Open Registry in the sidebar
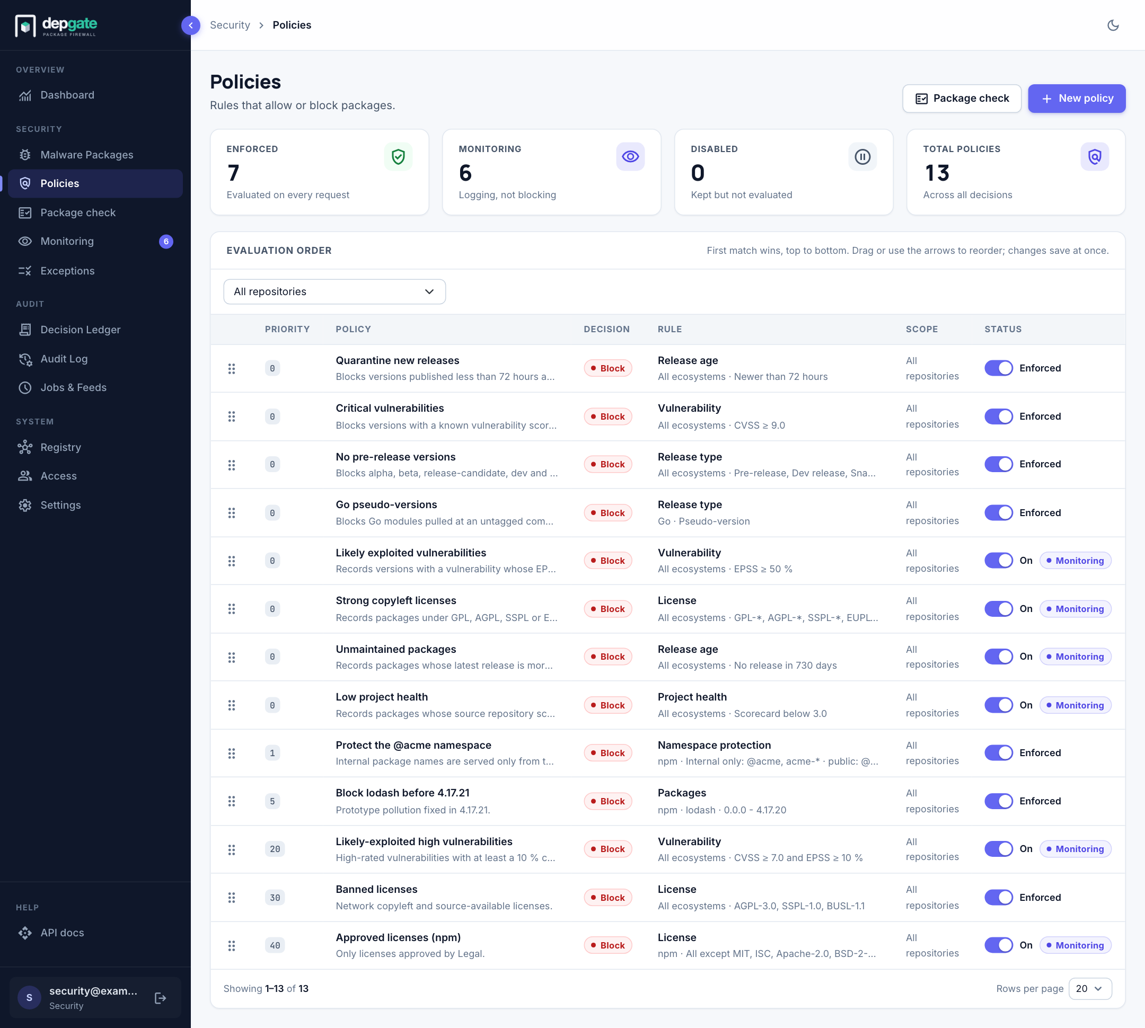The width and height of the screenshot is (1145, 1028). coord(95,447)
